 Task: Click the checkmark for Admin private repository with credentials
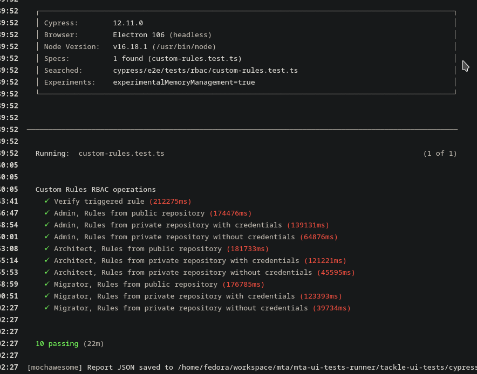pos(47,225)
